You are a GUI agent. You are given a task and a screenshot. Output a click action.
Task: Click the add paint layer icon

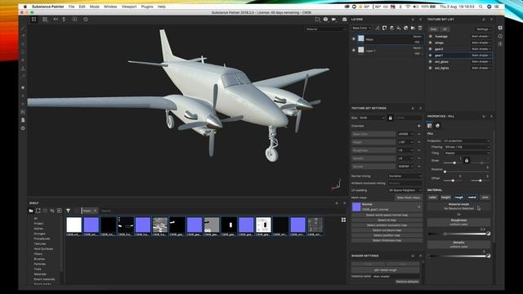(x=392, y=29)
